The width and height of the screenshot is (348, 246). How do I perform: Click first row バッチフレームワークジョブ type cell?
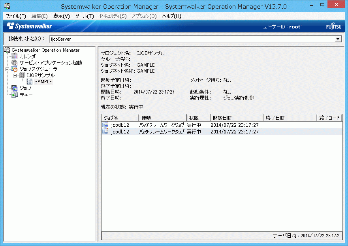coord(162,125)
